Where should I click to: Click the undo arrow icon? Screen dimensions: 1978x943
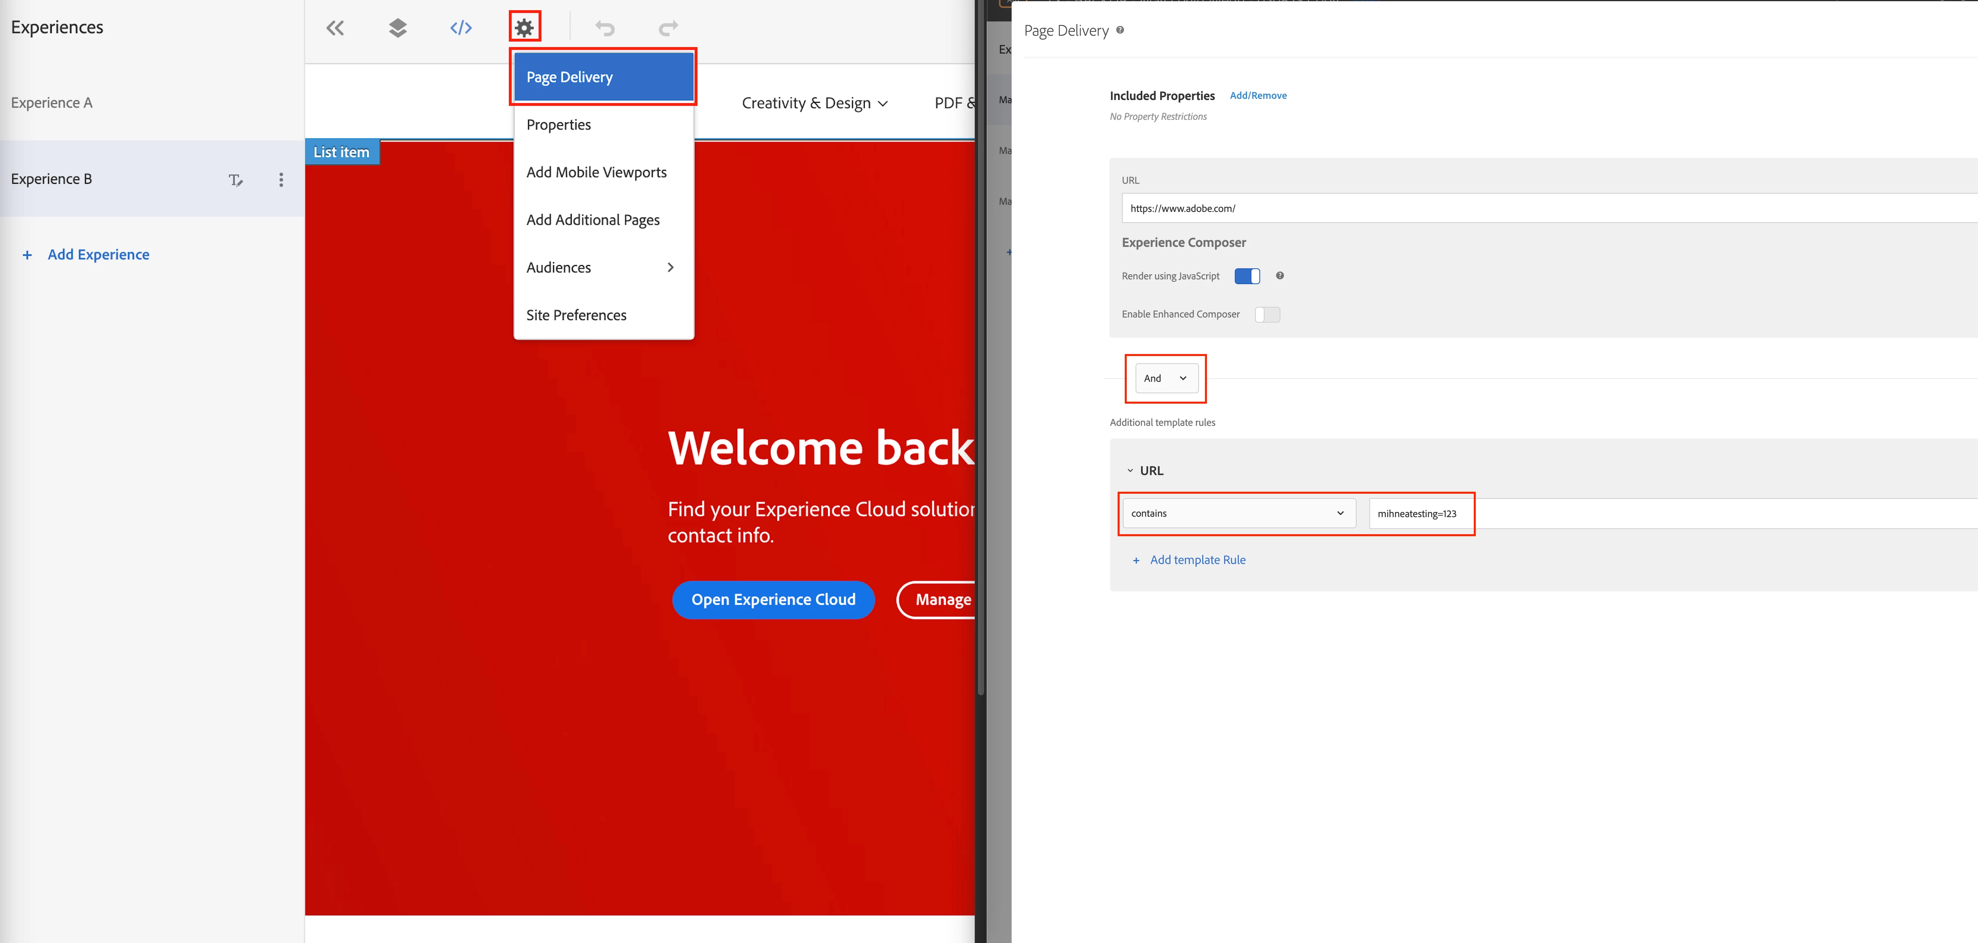[x=605, y=29]
